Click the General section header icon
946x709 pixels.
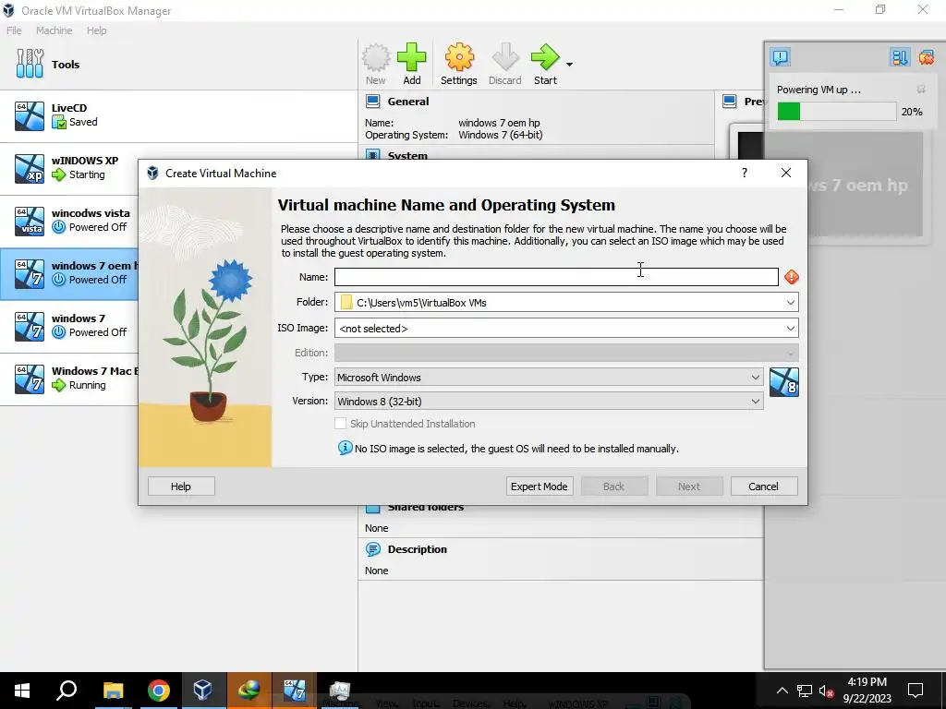(373, 102)
